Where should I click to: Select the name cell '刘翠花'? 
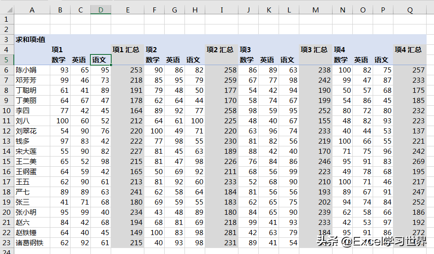pos(32,131)
